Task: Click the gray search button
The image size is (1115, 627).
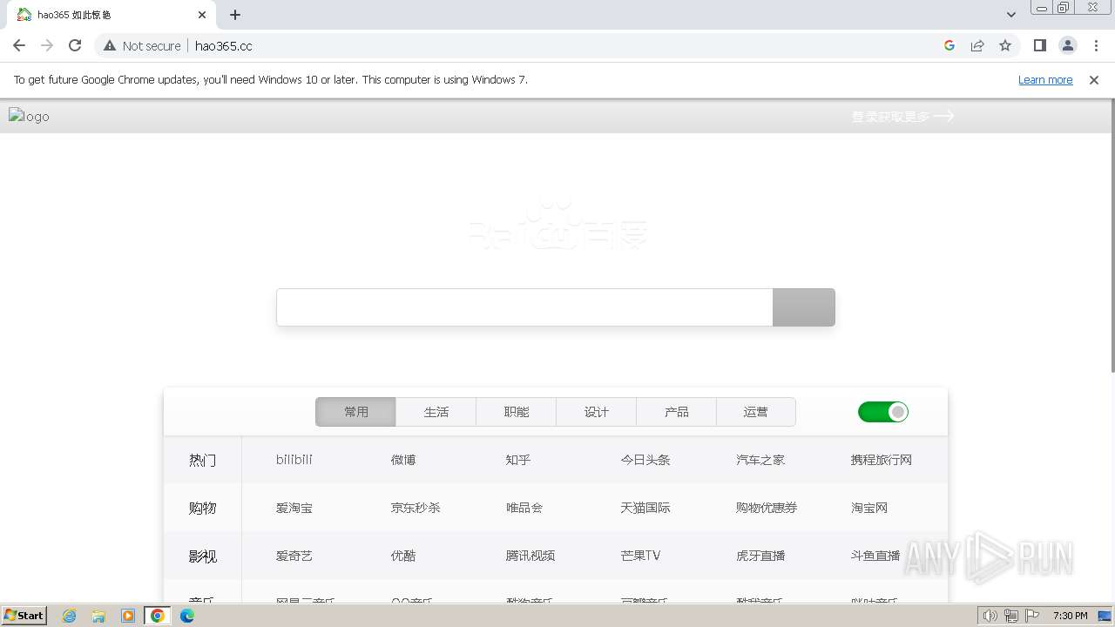Action: 804,307
